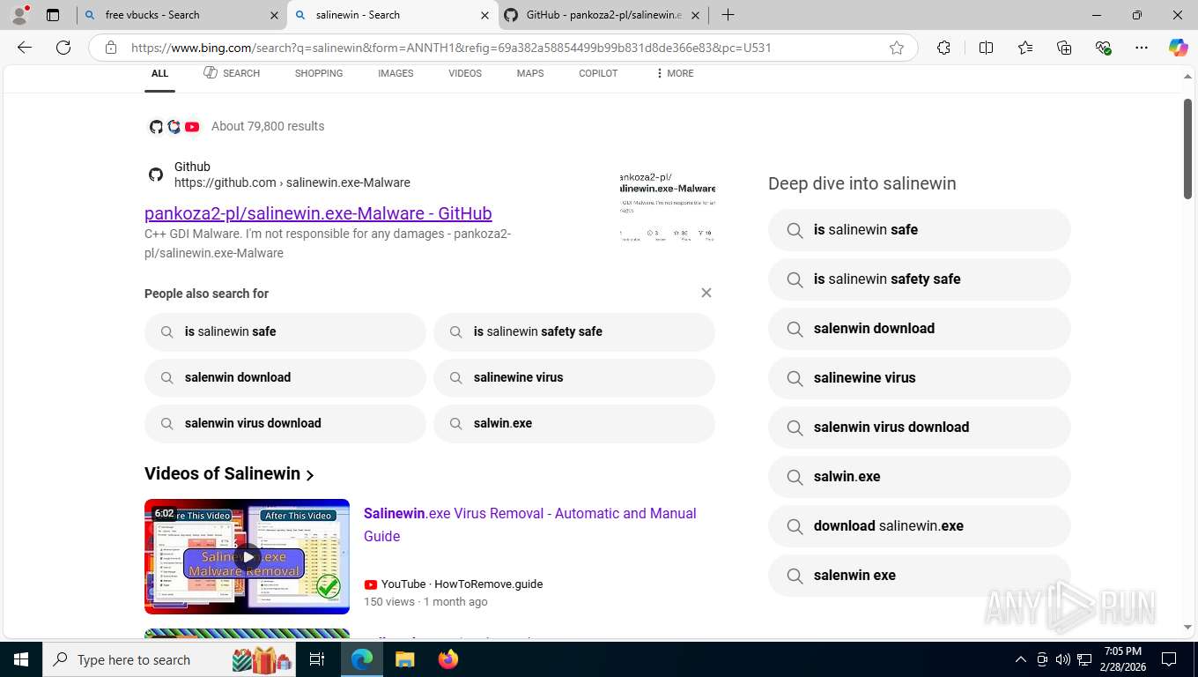1198x677 pixels.
Task: Expand the MORE dropdown menu
Action: pos(674,73)
